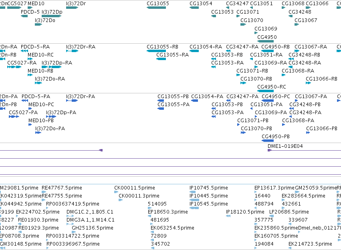Screen dimensions: 341x250
Task: Open the IP10745.5prime EST feature bar
Action: click(193, 192)
